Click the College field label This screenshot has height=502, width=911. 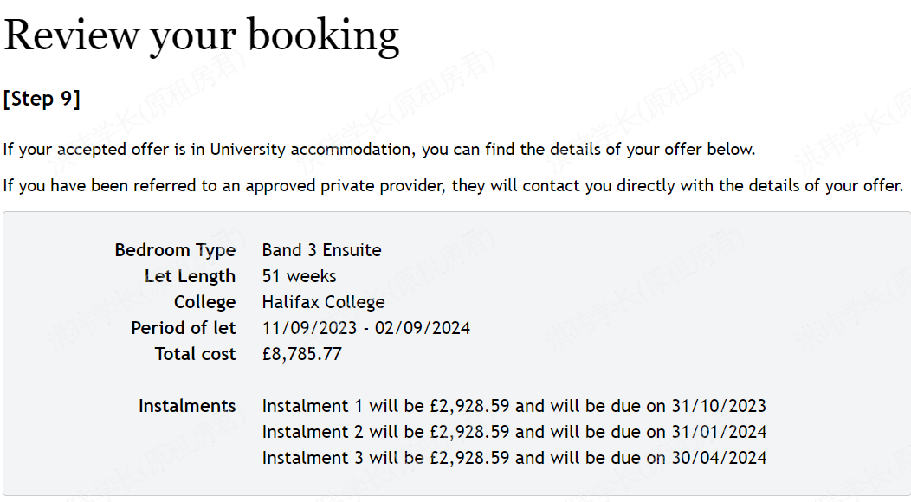(x=204, y=302)
